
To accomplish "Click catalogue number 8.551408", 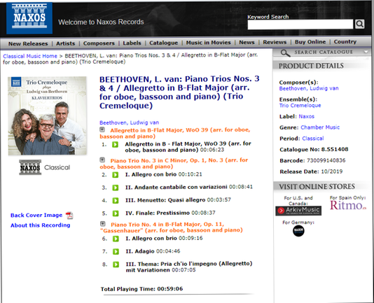I will pyautogui.click(x=335, y=149).
